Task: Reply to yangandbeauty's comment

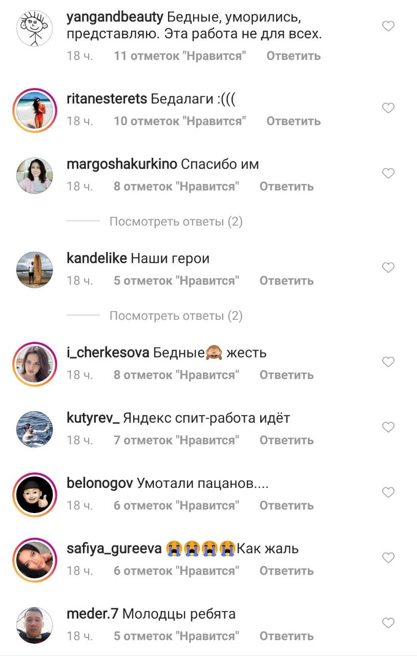Action: tap(294, 56)
